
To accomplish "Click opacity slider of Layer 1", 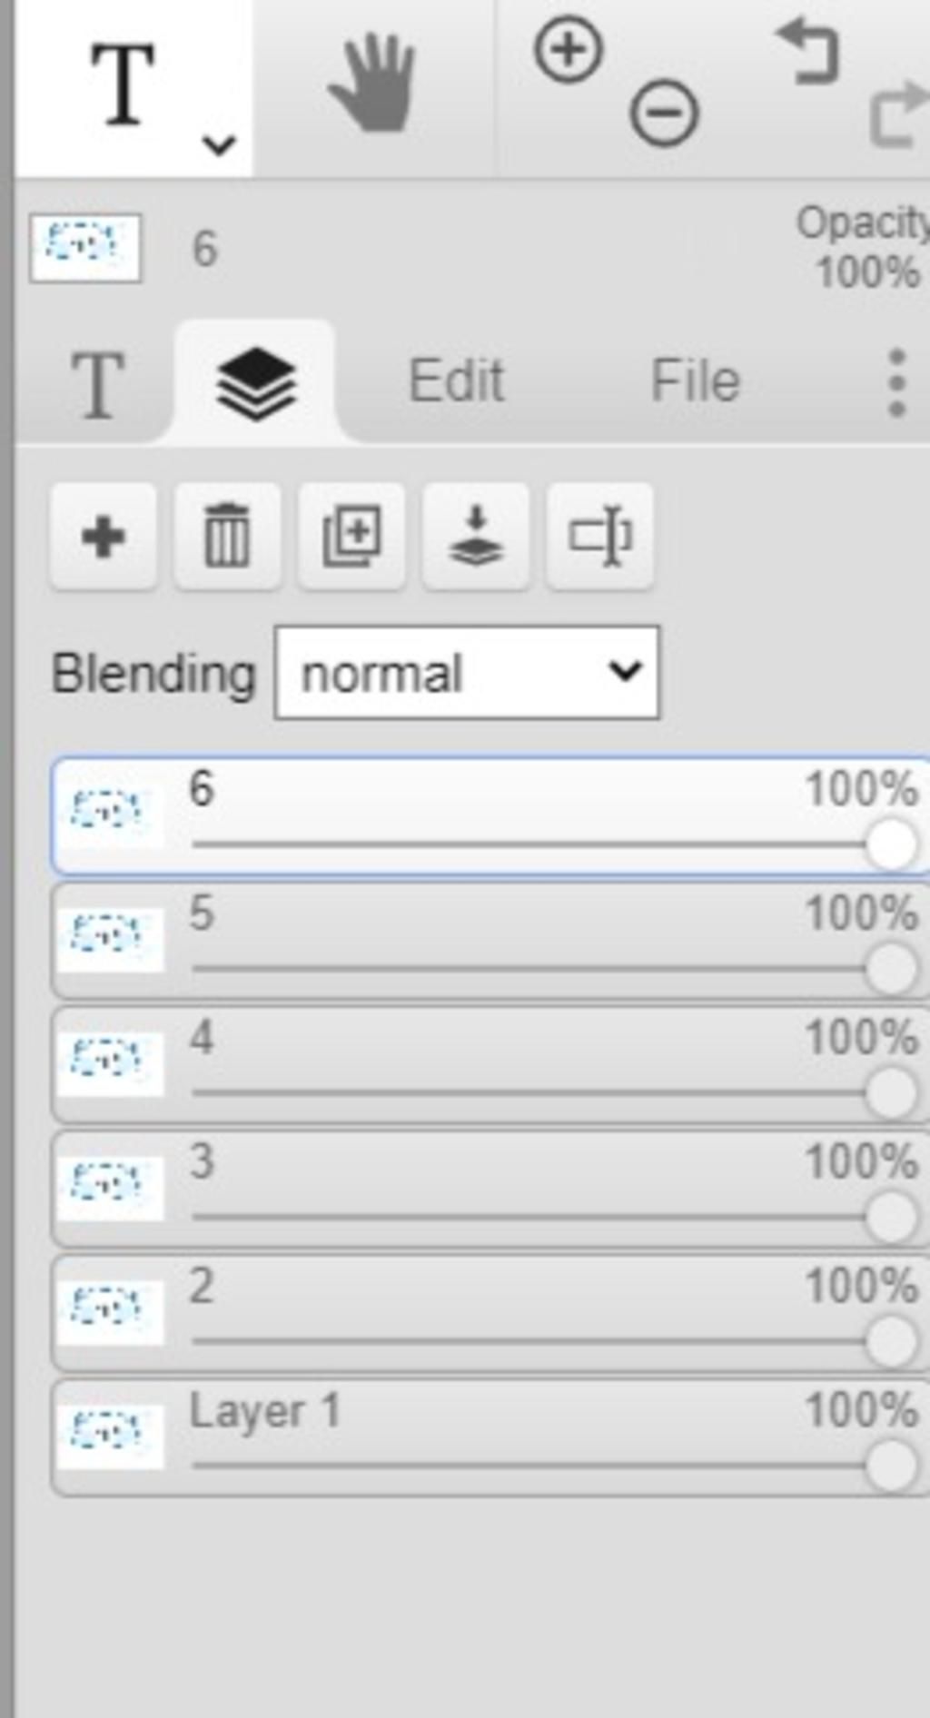I will (554, 1465).
